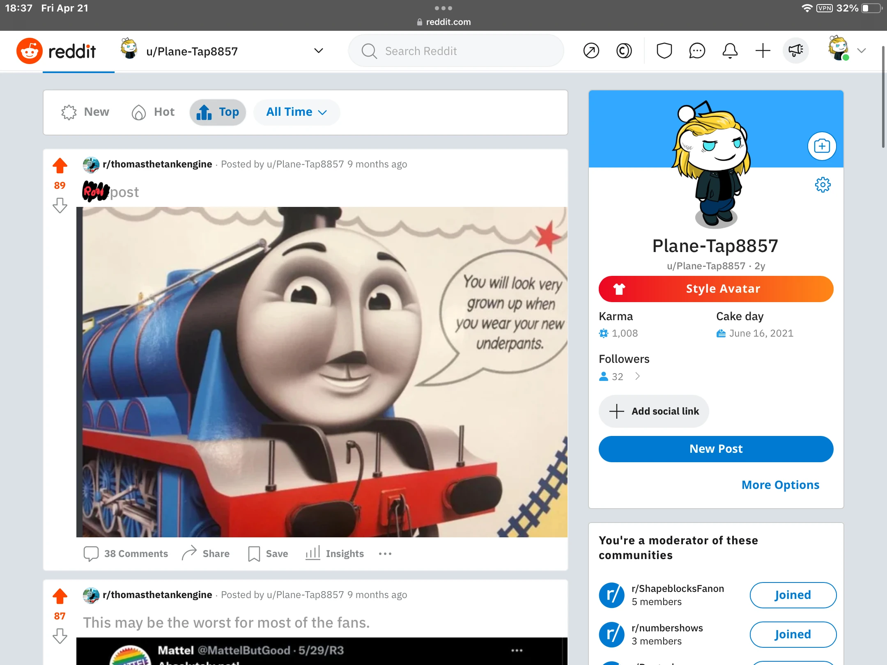
Task: Downvote the second post
Action: click(60, 637)
